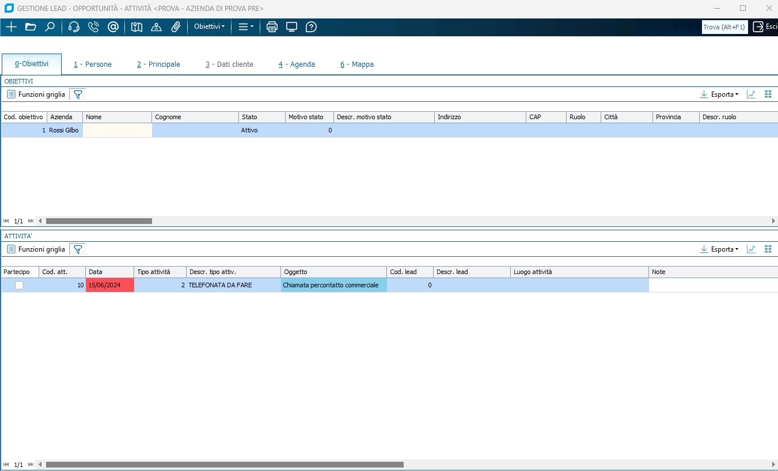778x471 pixels.
Task: Go to first page in Obiettivi grid
Action: [6, 221]
